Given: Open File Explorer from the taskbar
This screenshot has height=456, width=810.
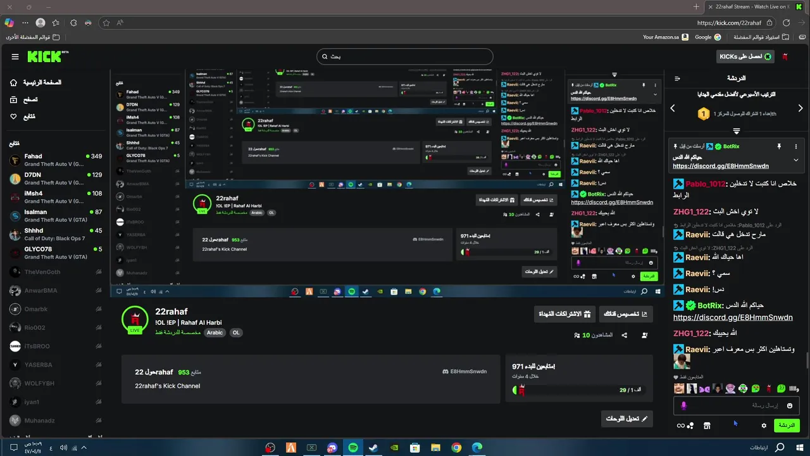Looking at the screenshot, I should (435, 448).
